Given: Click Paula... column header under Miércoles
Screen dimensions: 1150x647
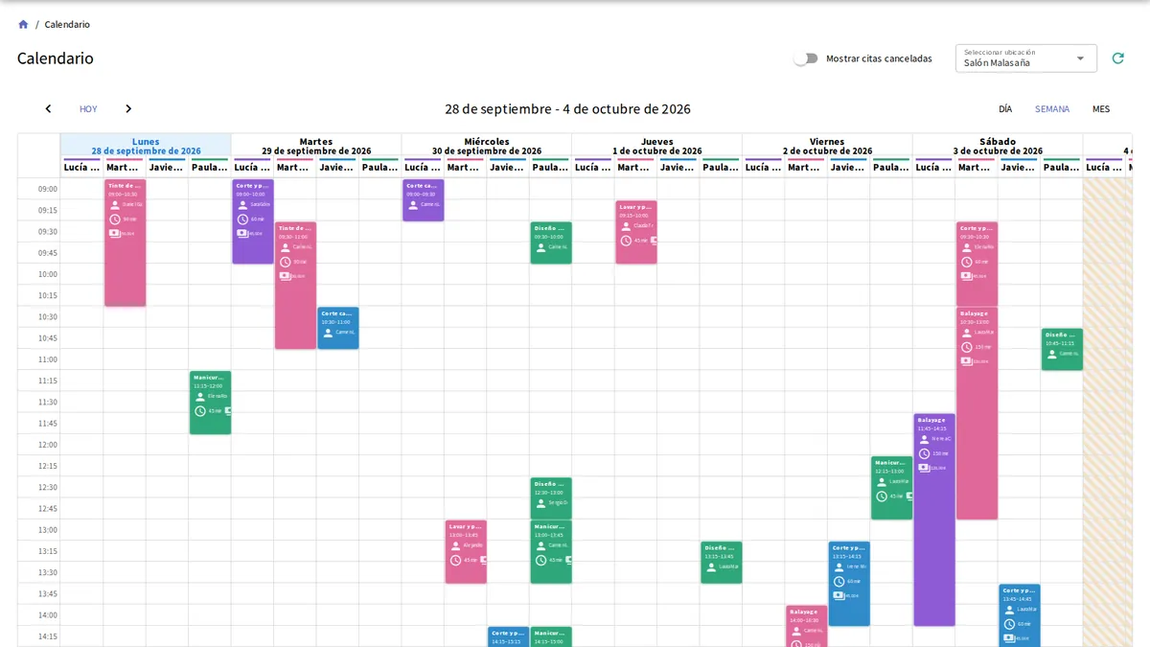Looking at the screenshot, I should coord(550,168).
